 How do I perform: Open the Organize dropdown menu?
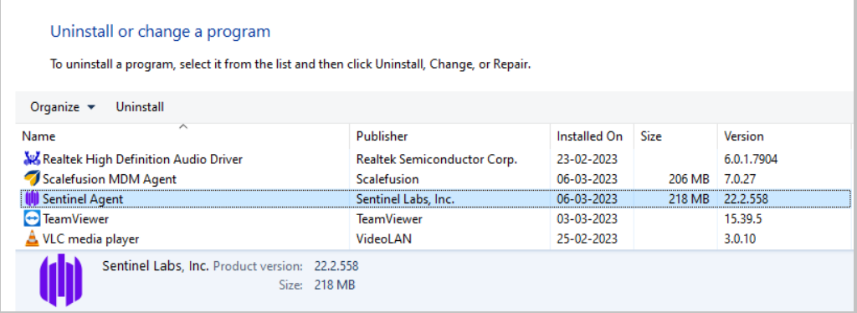point(63,107)
